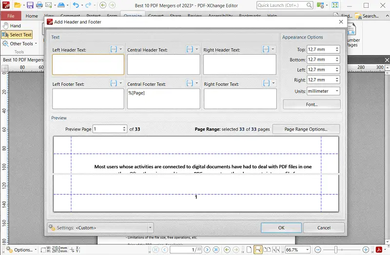390x255 pixels.
Task: Adjust the zoom slider in status bar
Action: coord(336,250)
